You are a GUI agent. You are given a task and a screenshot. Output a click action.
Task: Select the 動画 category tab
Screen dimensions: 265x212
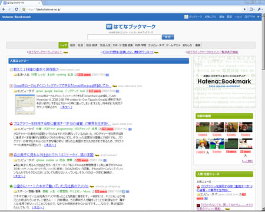pyautogui.click(x=198, y=45)
